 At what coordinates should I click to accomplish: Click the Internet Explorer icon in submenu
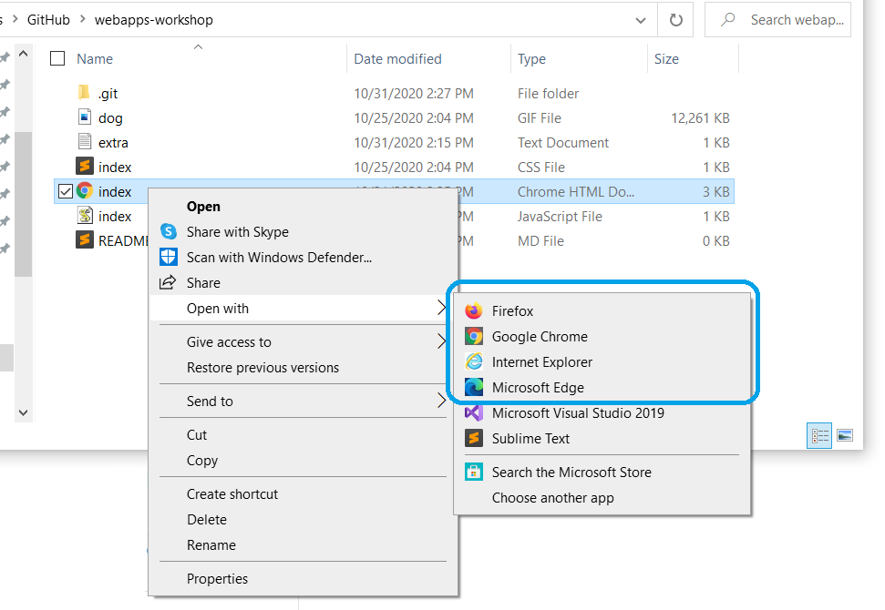473,362
